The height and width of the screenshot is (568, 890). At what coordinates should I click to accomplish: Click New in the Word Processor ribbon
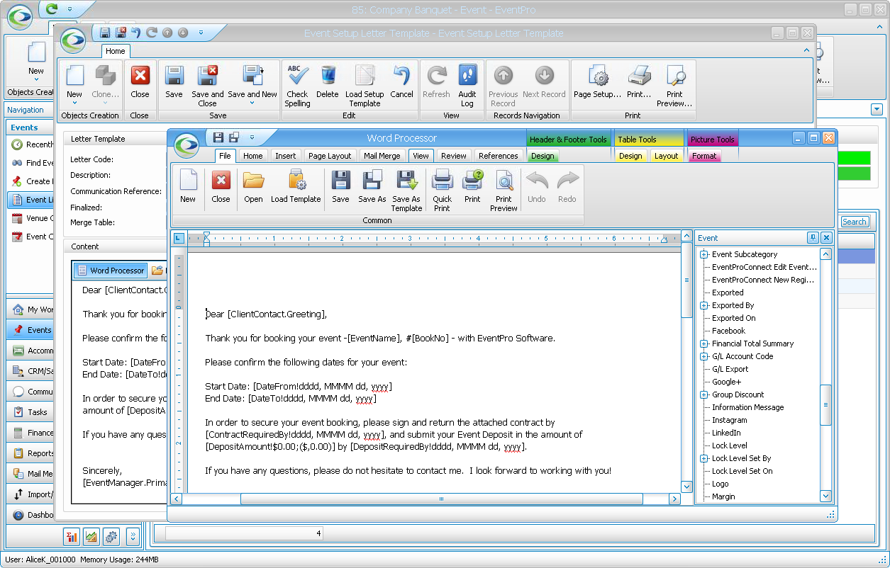point(188,187)
